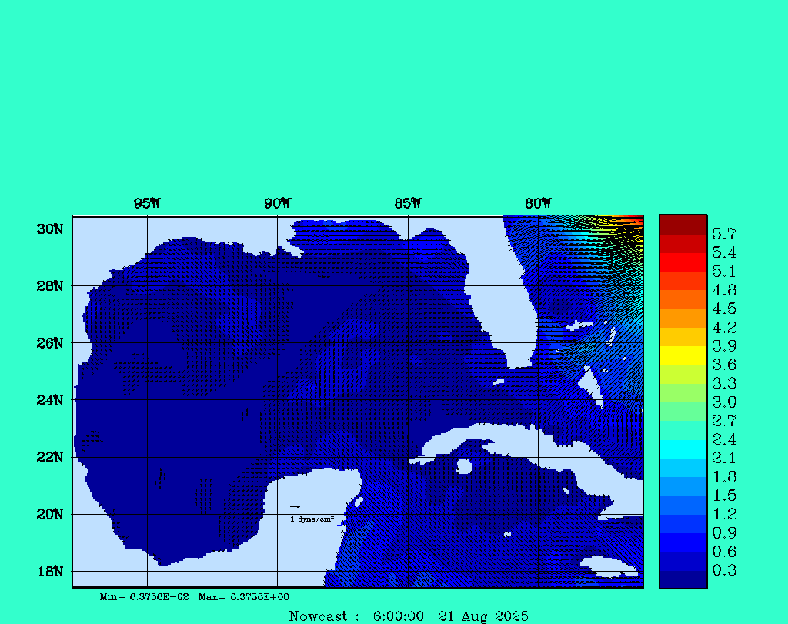Click the 95W longitude label
The width and height of the screenshot is (788, 624).
tap(147, 204)
